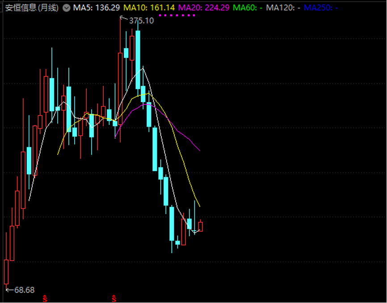Click the 68.68 lowest price marker

point(24,290)
